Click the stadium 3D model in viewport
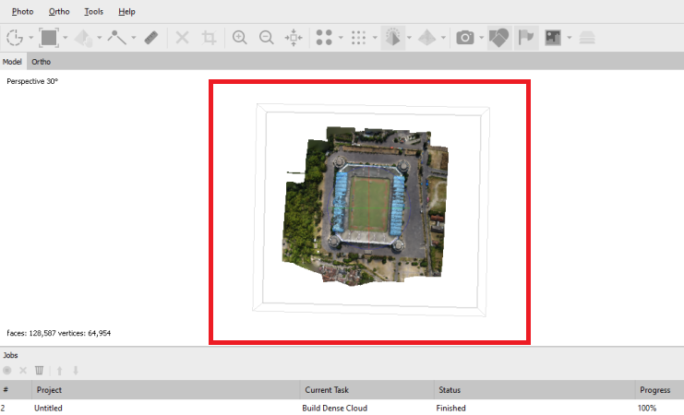Image resolution: width=684 pixels, height=415 pixels. [366, 207]
